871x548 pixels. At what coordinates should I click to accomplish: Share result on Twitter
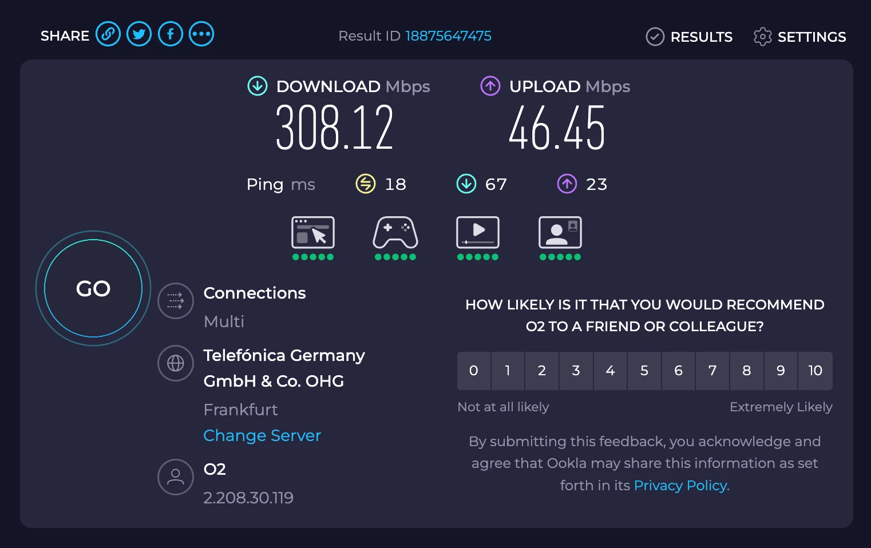click(139, 34)
